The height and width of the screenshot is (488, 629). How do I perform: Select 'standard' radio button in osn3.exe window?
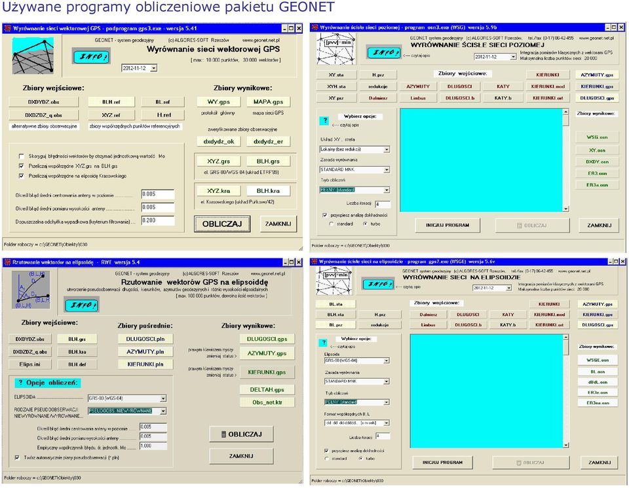(331, 224)
